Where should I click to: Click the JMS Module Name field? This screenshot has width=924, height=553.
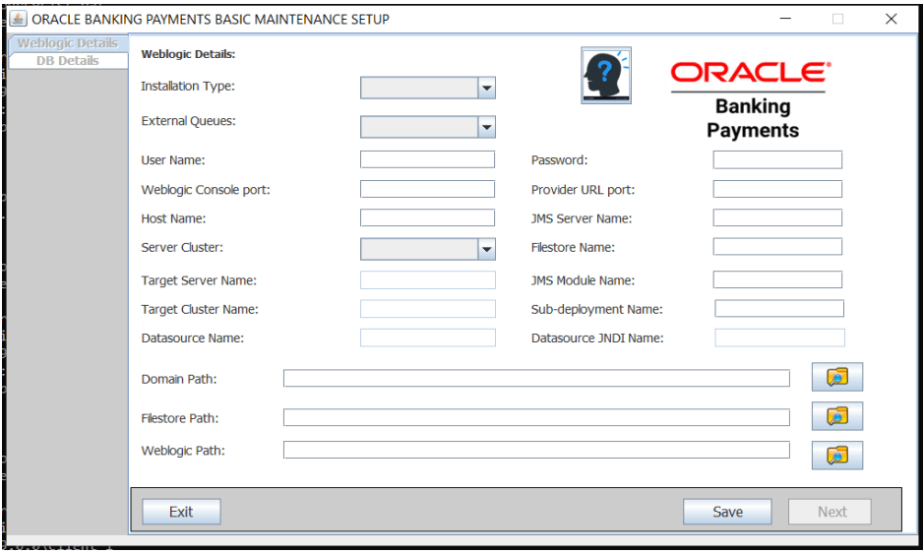[x=777, y=279]
